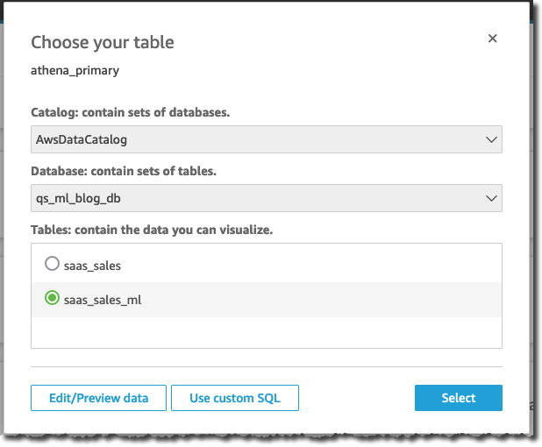
Task: Click the Catalog dropdown chevron arrow
Action: click(489, 139)
